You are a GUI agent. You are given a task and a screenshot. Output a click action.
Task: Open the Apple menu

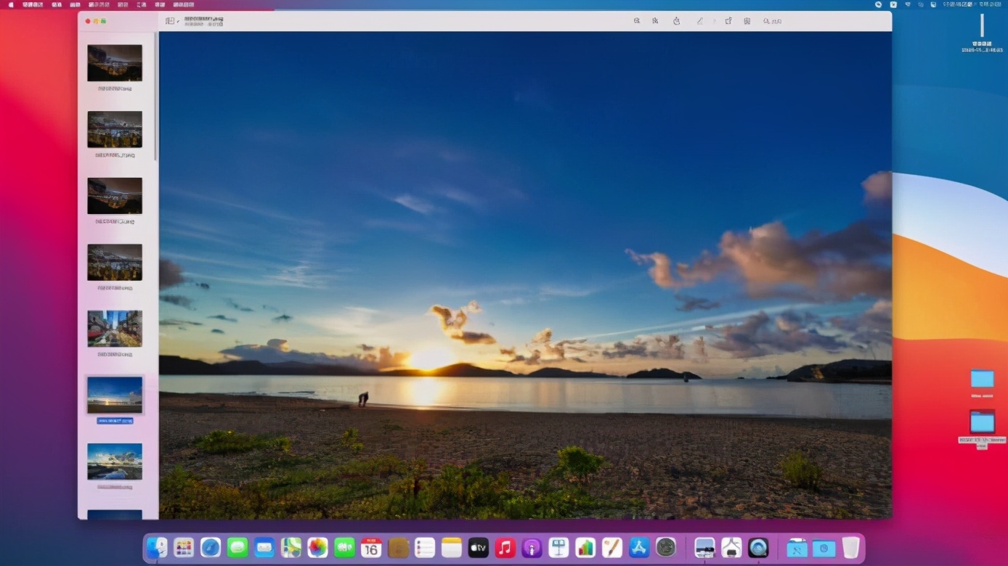tap(10, 4)
